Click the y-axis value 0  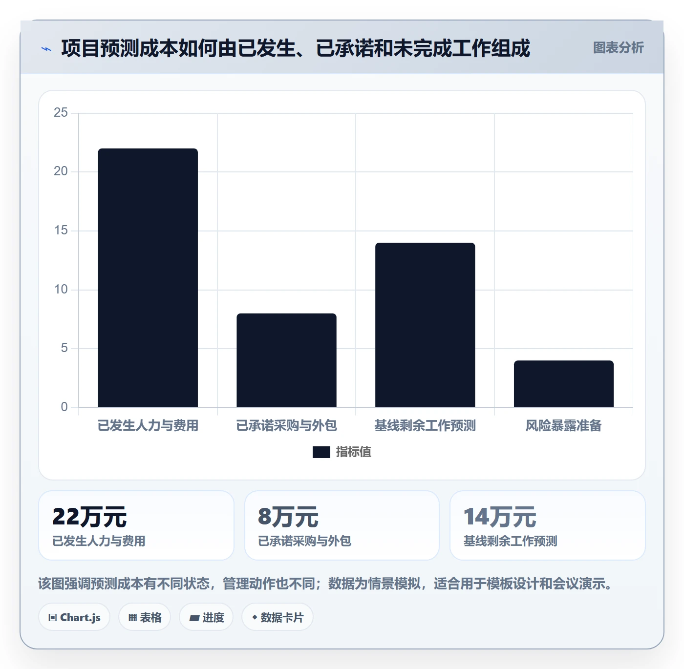(64, 407)
